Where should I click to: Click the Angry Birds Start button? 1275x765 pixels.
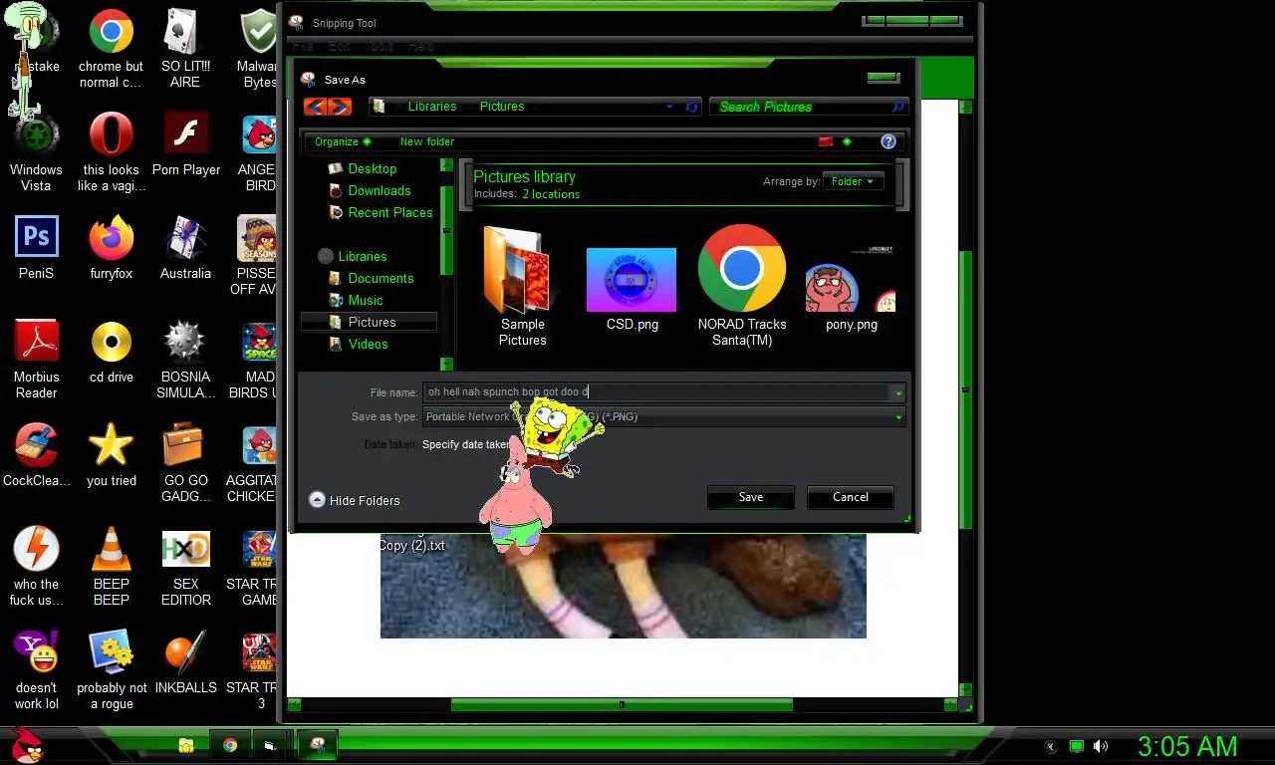pyautogui.click(x=27, y=745)
